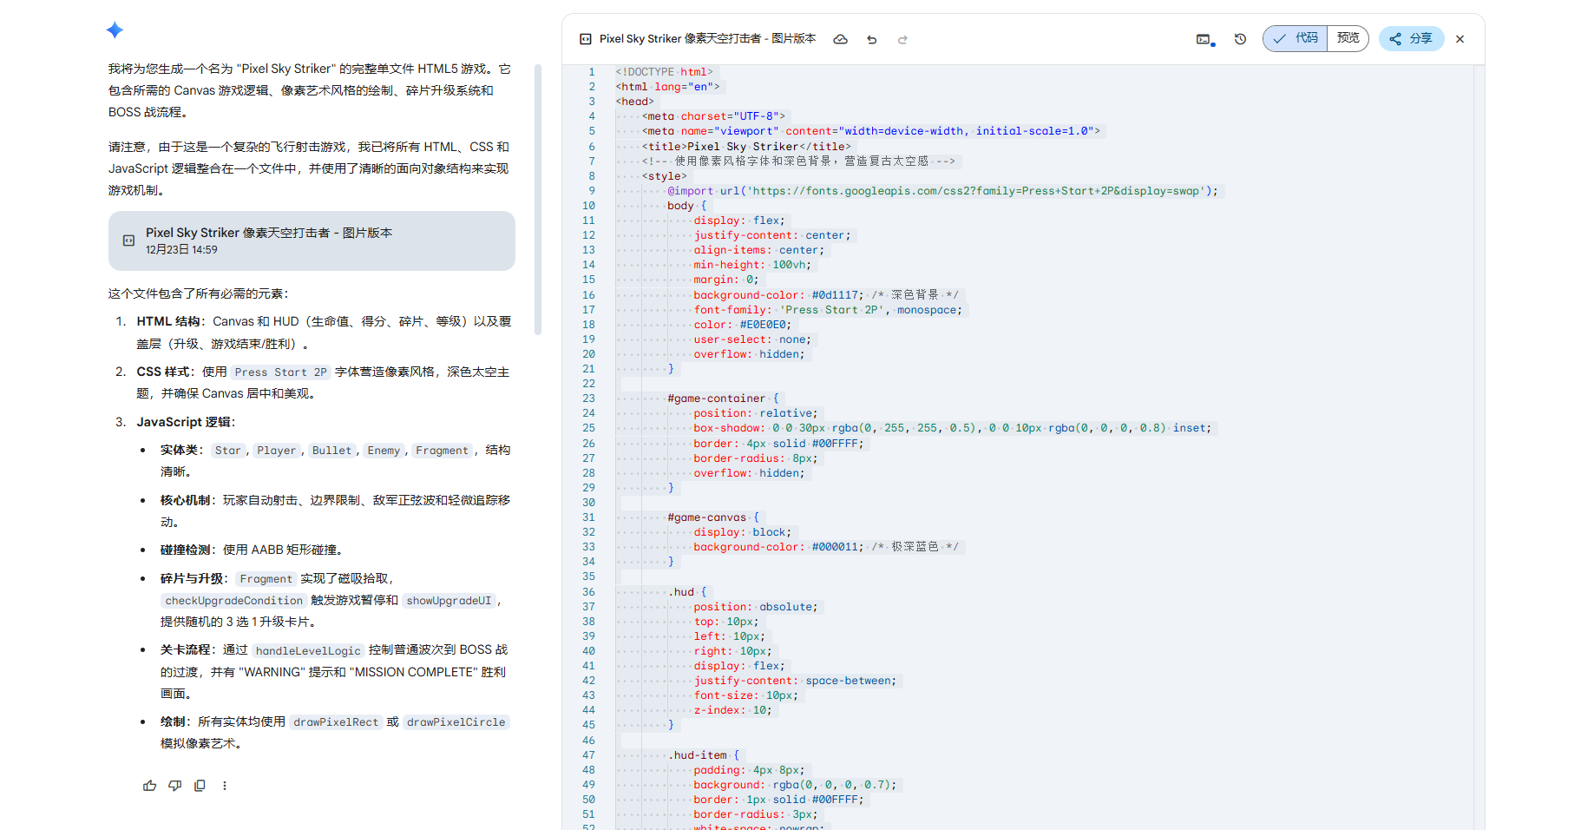Viewport: 1581px width, 830px height.
Task: Open version history clock icon
Action: (1240, 39)
